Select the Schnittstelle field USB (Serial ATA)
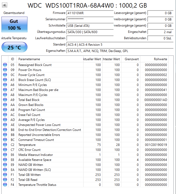176x194 pixels. click(x=90, y=25)
